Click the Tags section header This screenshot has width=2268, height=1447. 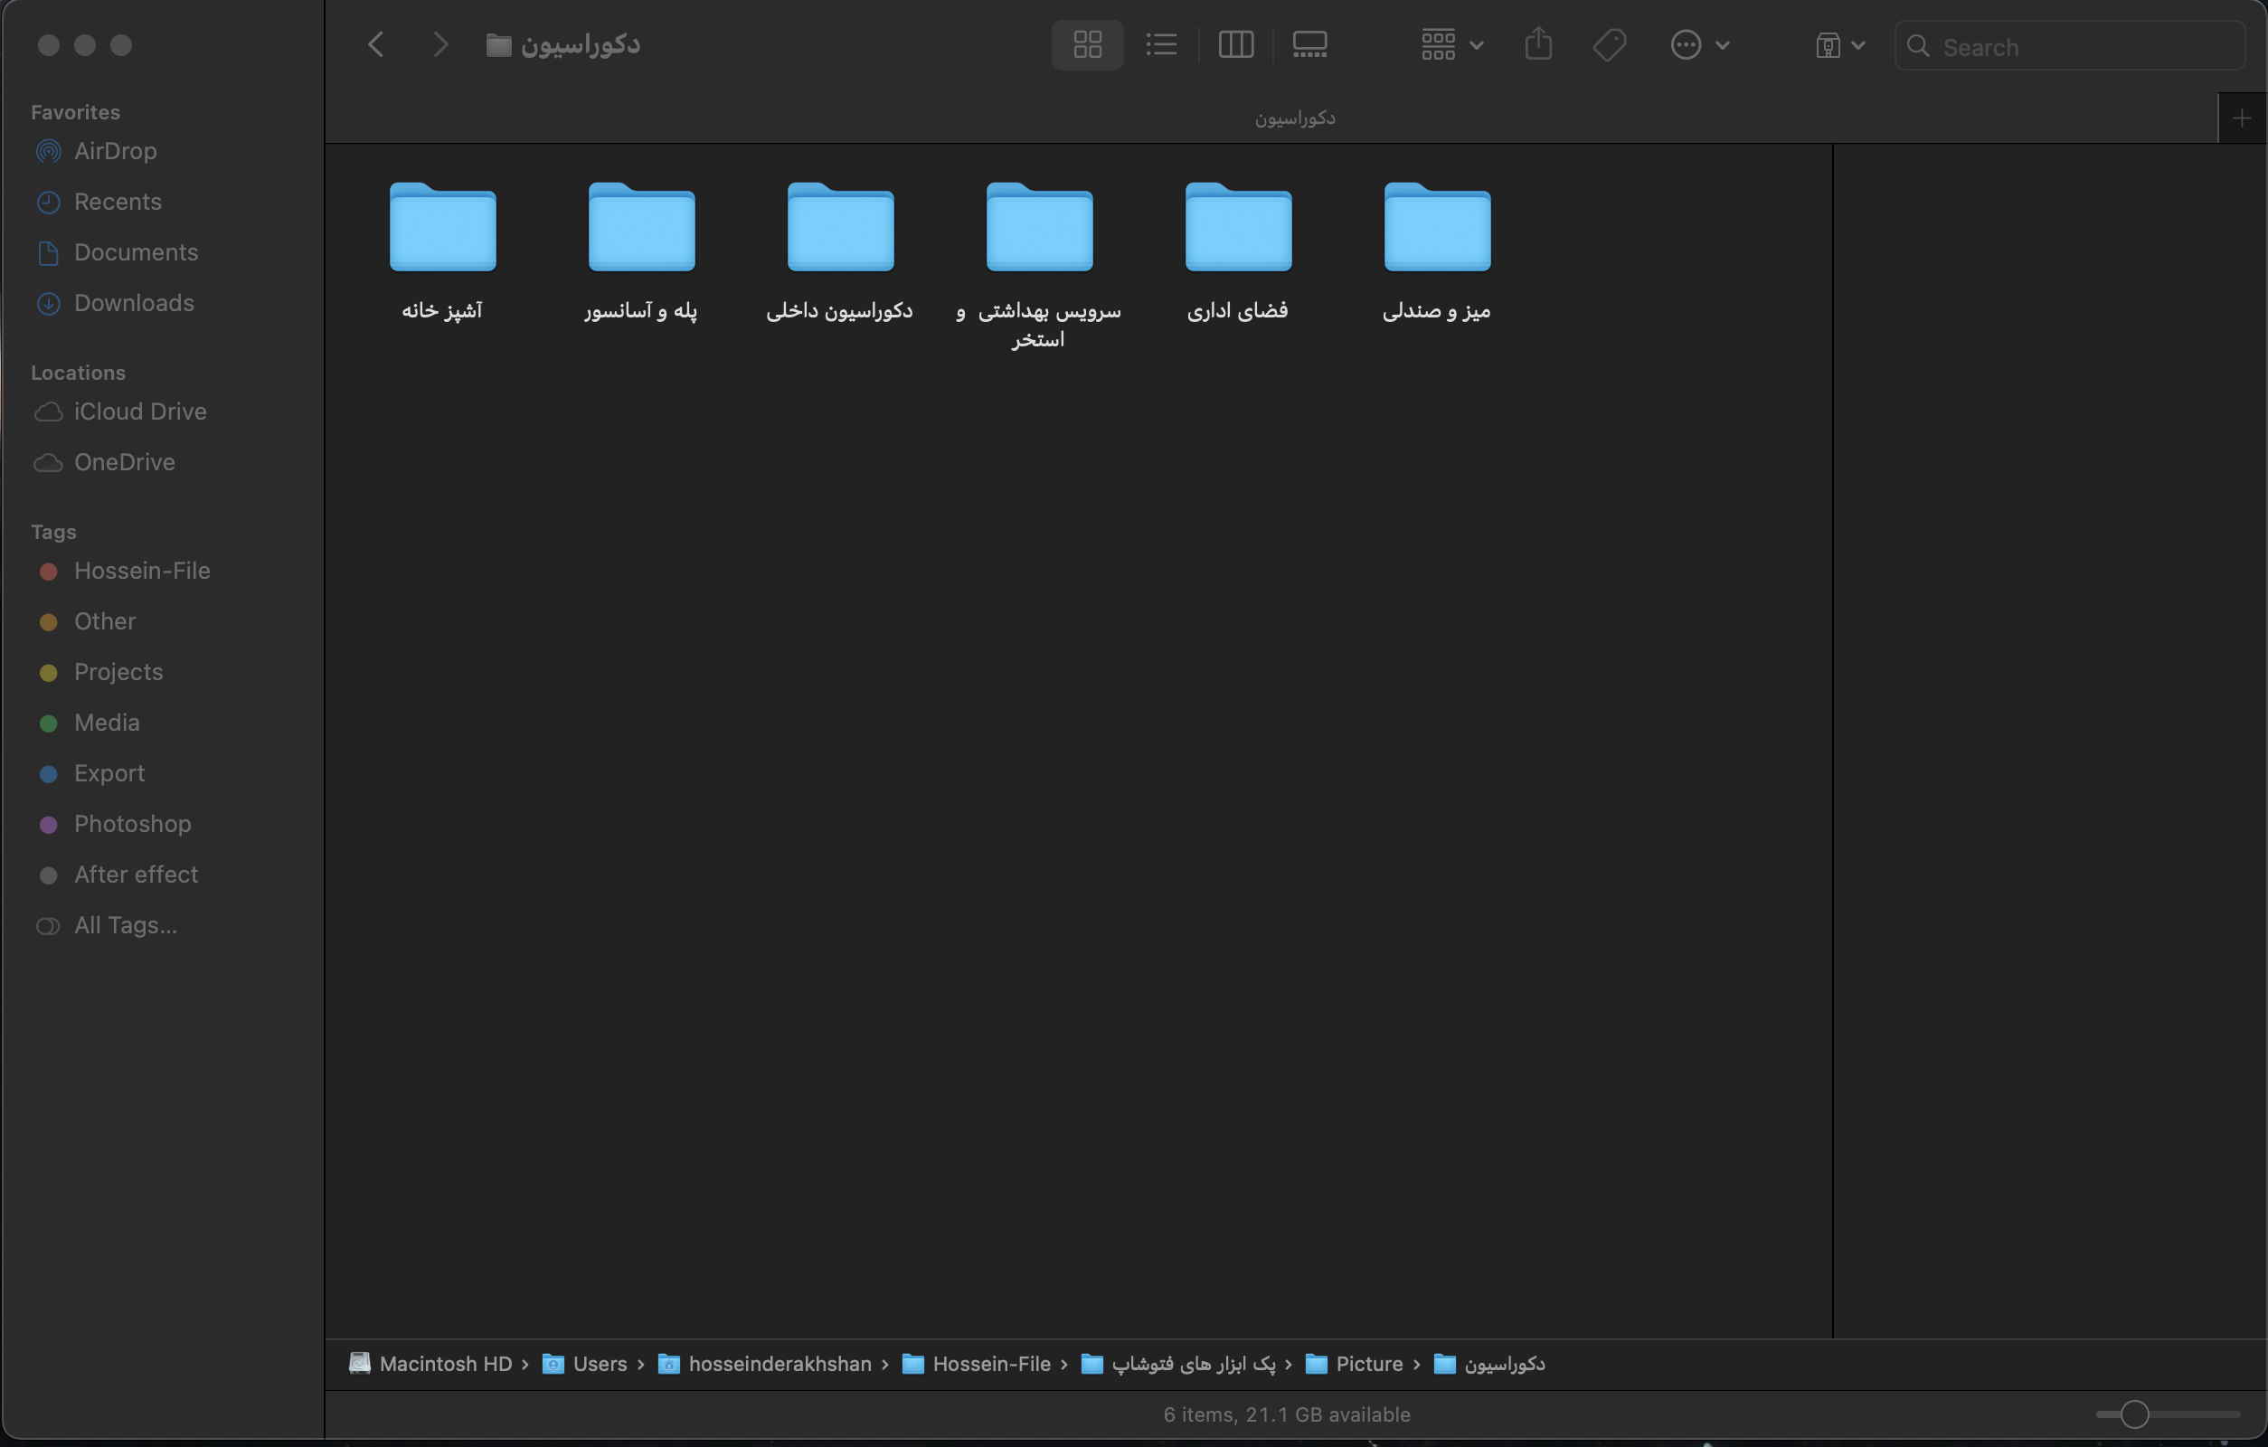[x=53, y=533]
